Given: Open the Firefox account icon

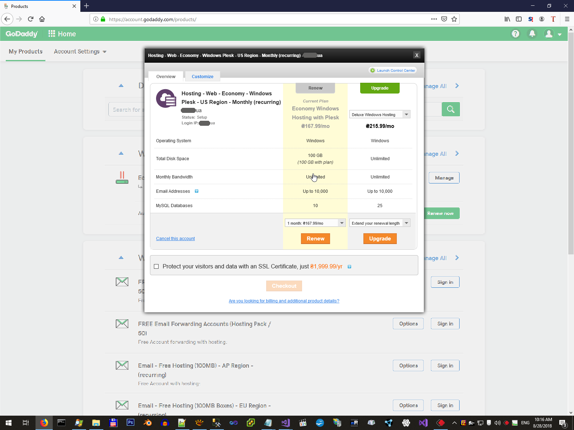Looking at the screenshot, I should point(542,19).
